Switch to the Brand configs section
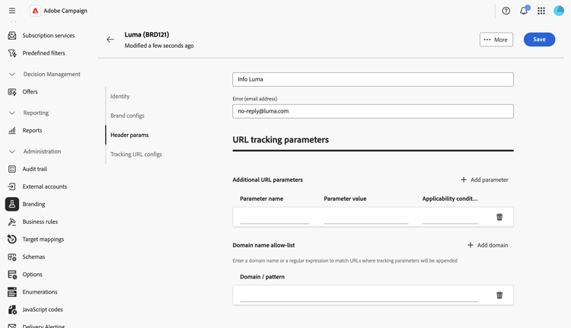Image resolution: width=571 pixels, height=328 pixels. pyautogui.click(x=127, y=116)
